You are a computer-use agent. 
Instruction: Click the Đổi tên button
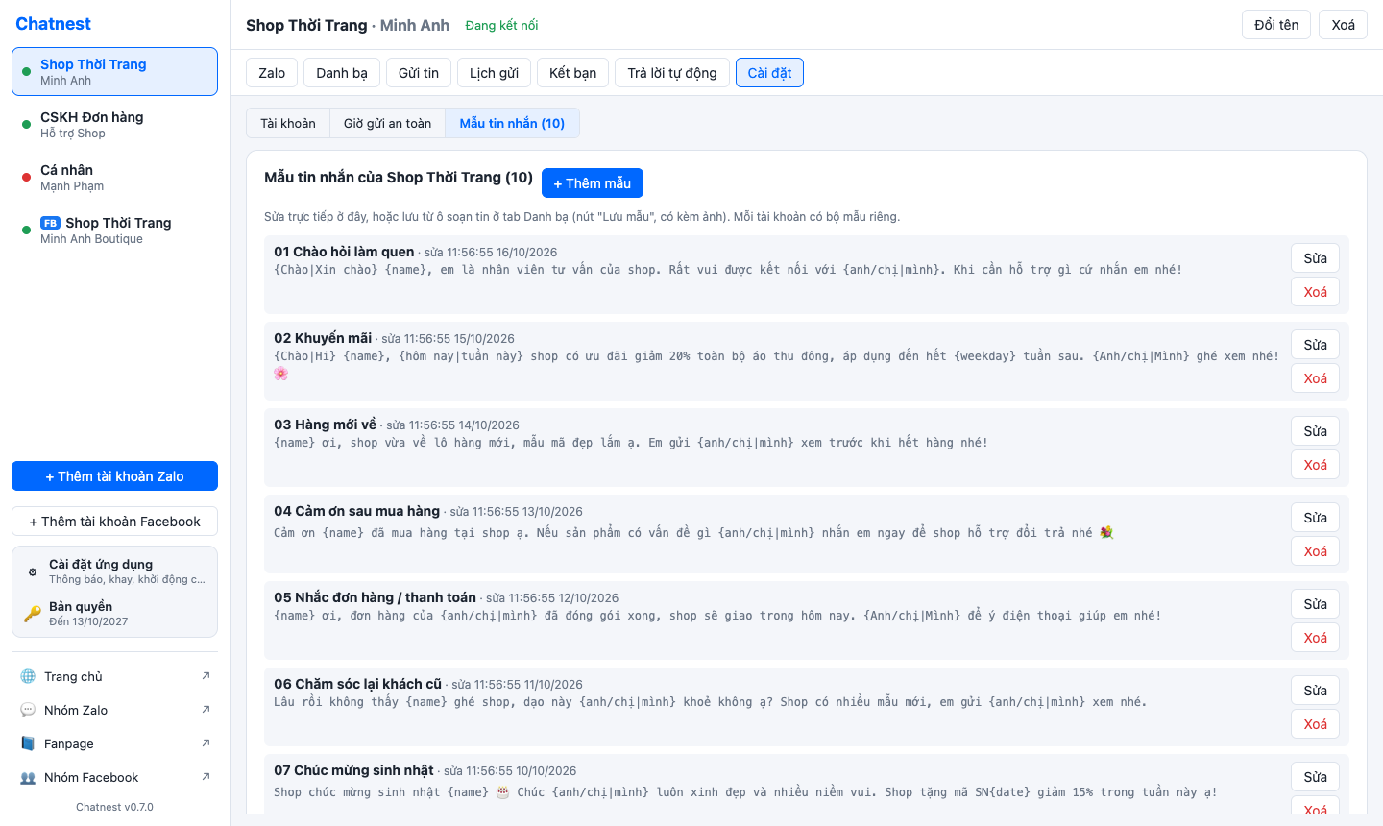coord(1276,25)
